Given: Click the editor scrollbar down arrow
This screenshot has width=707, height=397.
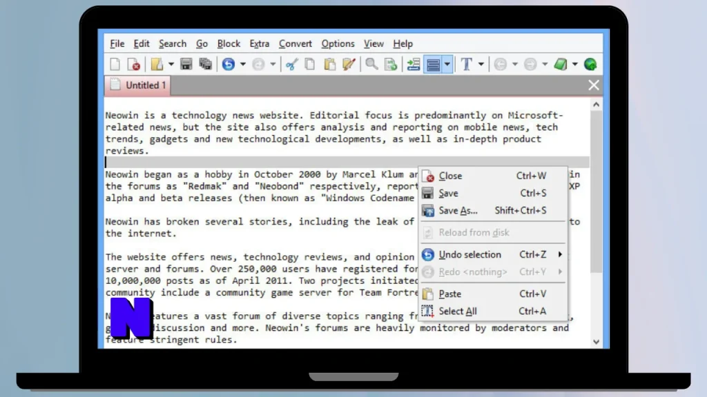Looking at the screenshot, I should click(x=596, y=342).
